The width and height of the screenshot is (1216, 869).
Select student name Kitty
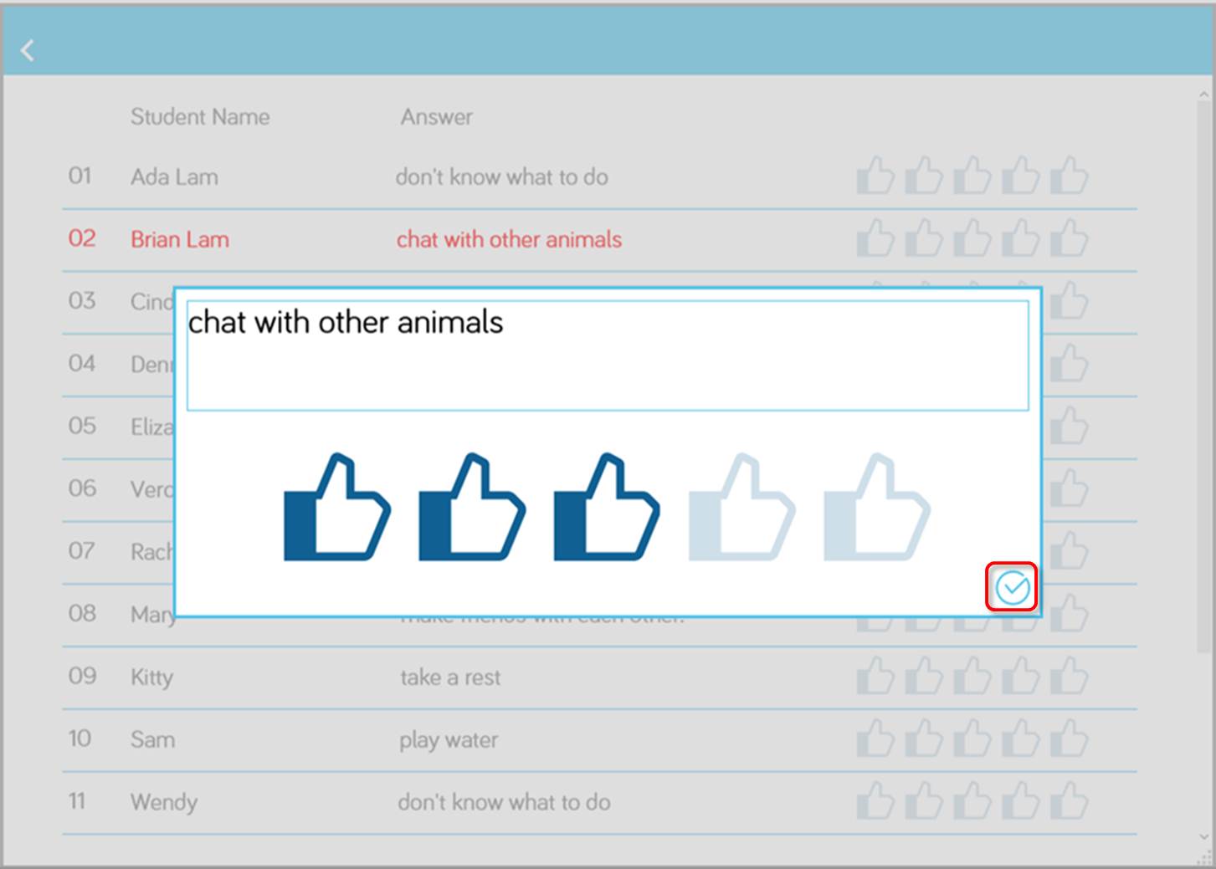tap(151, 677)
